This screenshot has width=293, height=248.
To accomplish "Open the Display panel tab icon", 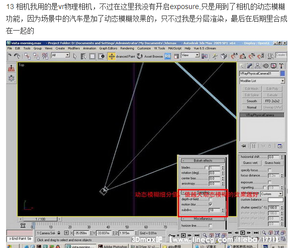I will pyautogui.click(x=273, y=66).
